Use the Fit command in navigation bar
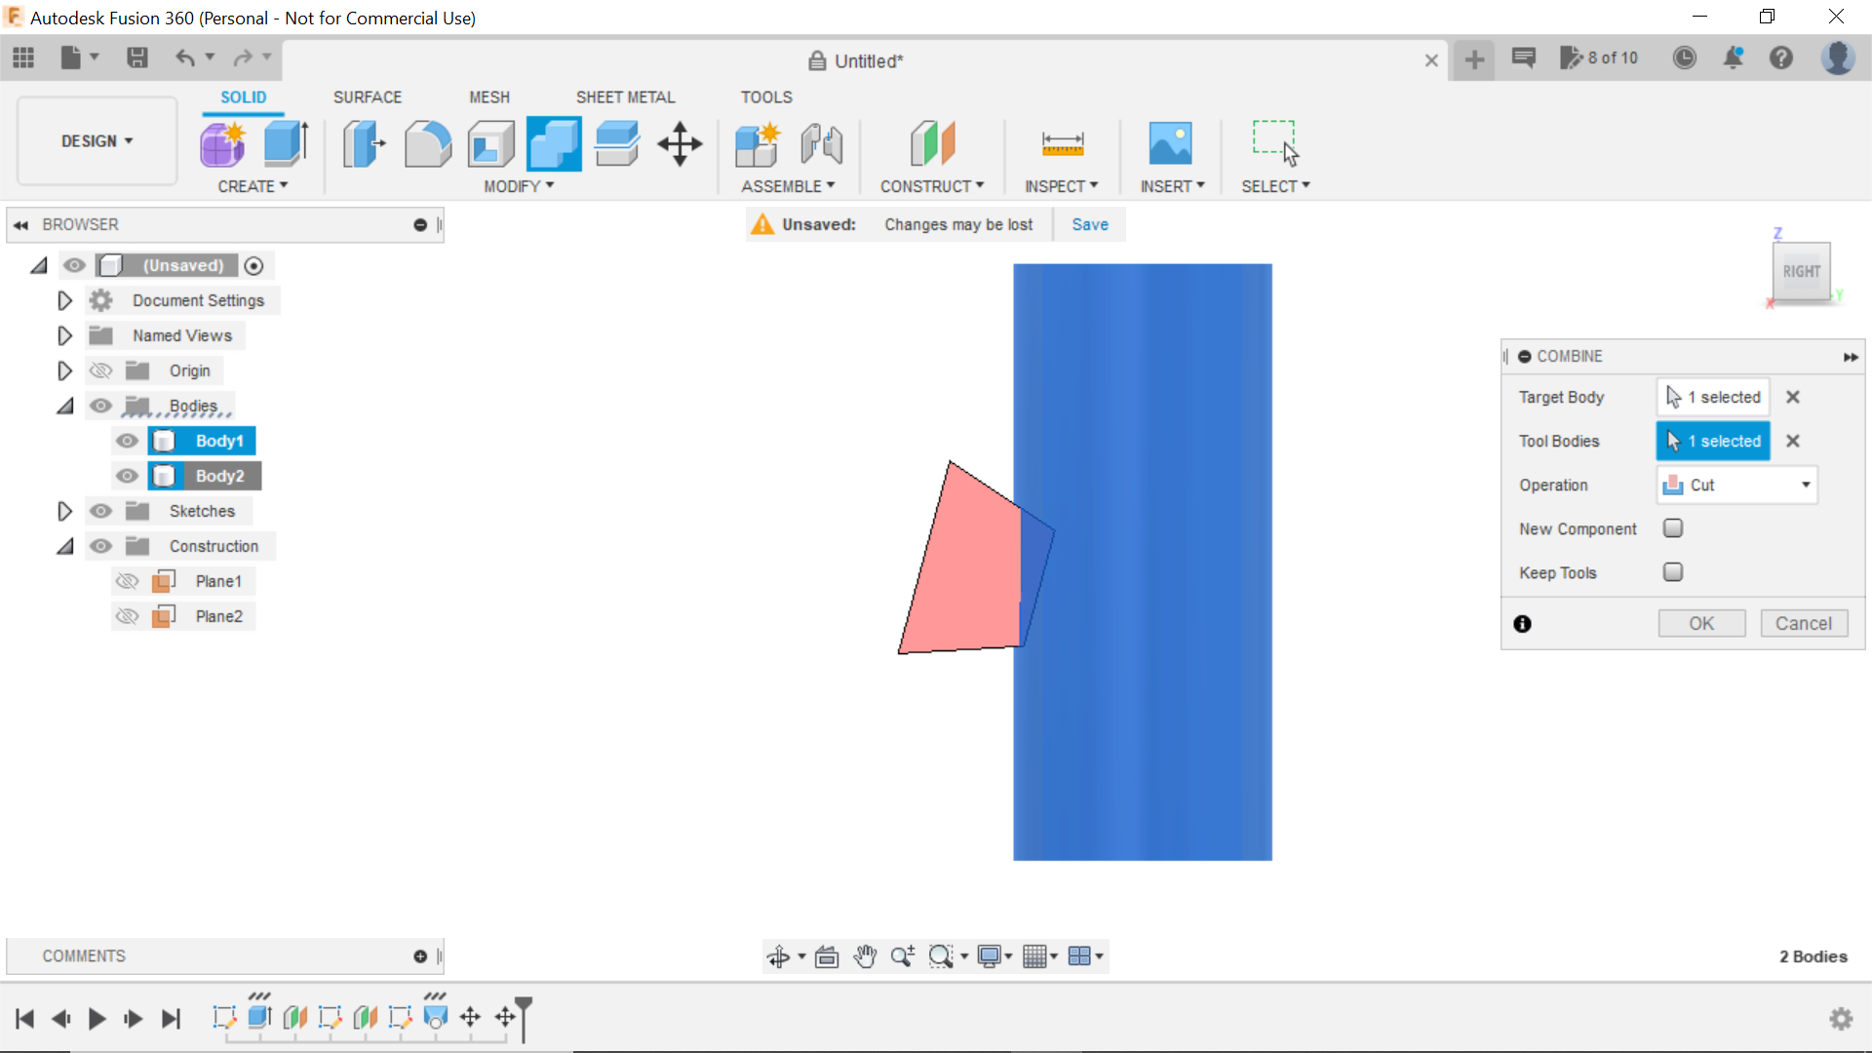This screenshot has width=1872, height=1053. point(941,956)
